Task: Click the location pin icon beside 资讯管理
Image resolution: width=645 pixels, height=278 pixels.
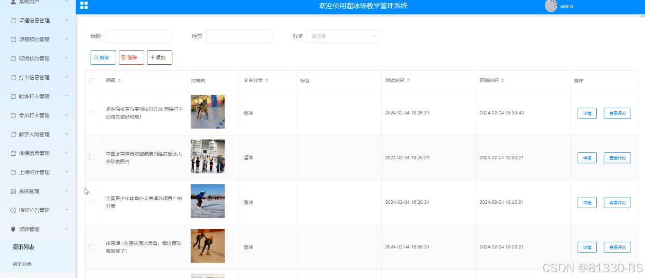Action: point(13,229)
